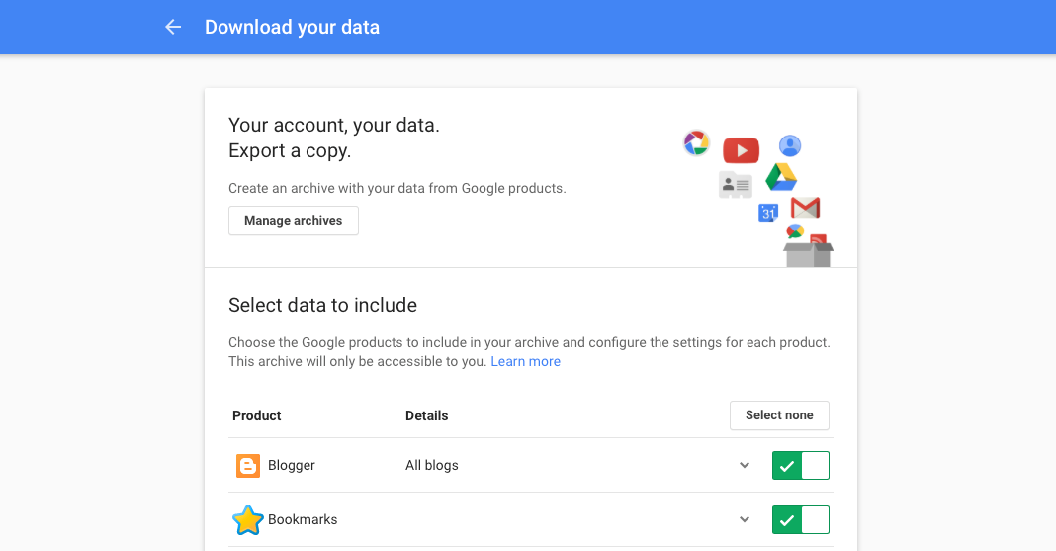Click the back arrow in the header
The width and height of the screenshot is (1056, 551).
point(173,27)
